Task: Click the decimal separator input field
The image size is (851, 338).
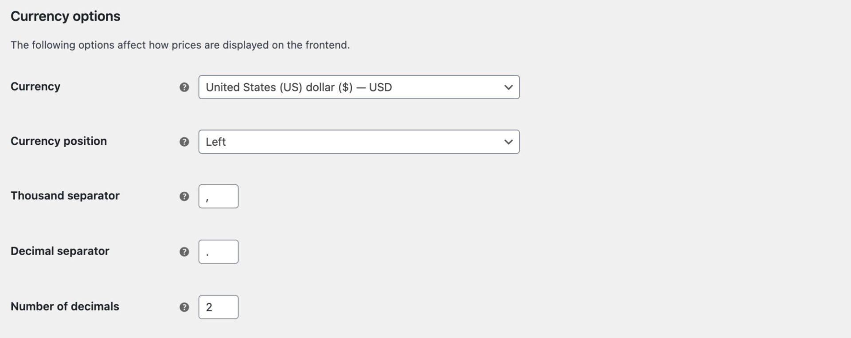Action: tap(218, 251)
